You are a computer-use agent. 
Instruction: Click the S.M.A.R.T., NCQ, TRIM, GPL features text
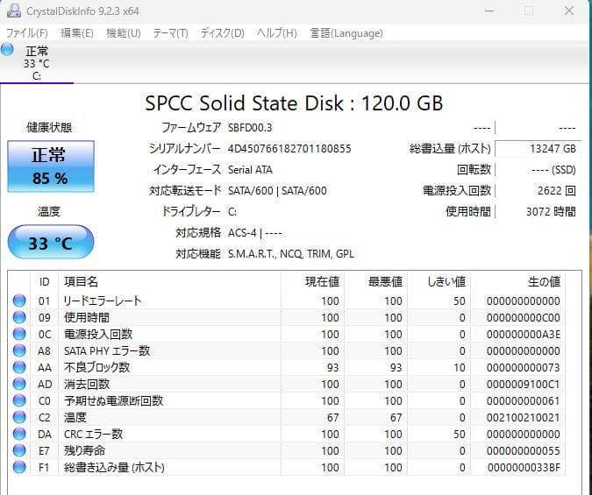291,254
